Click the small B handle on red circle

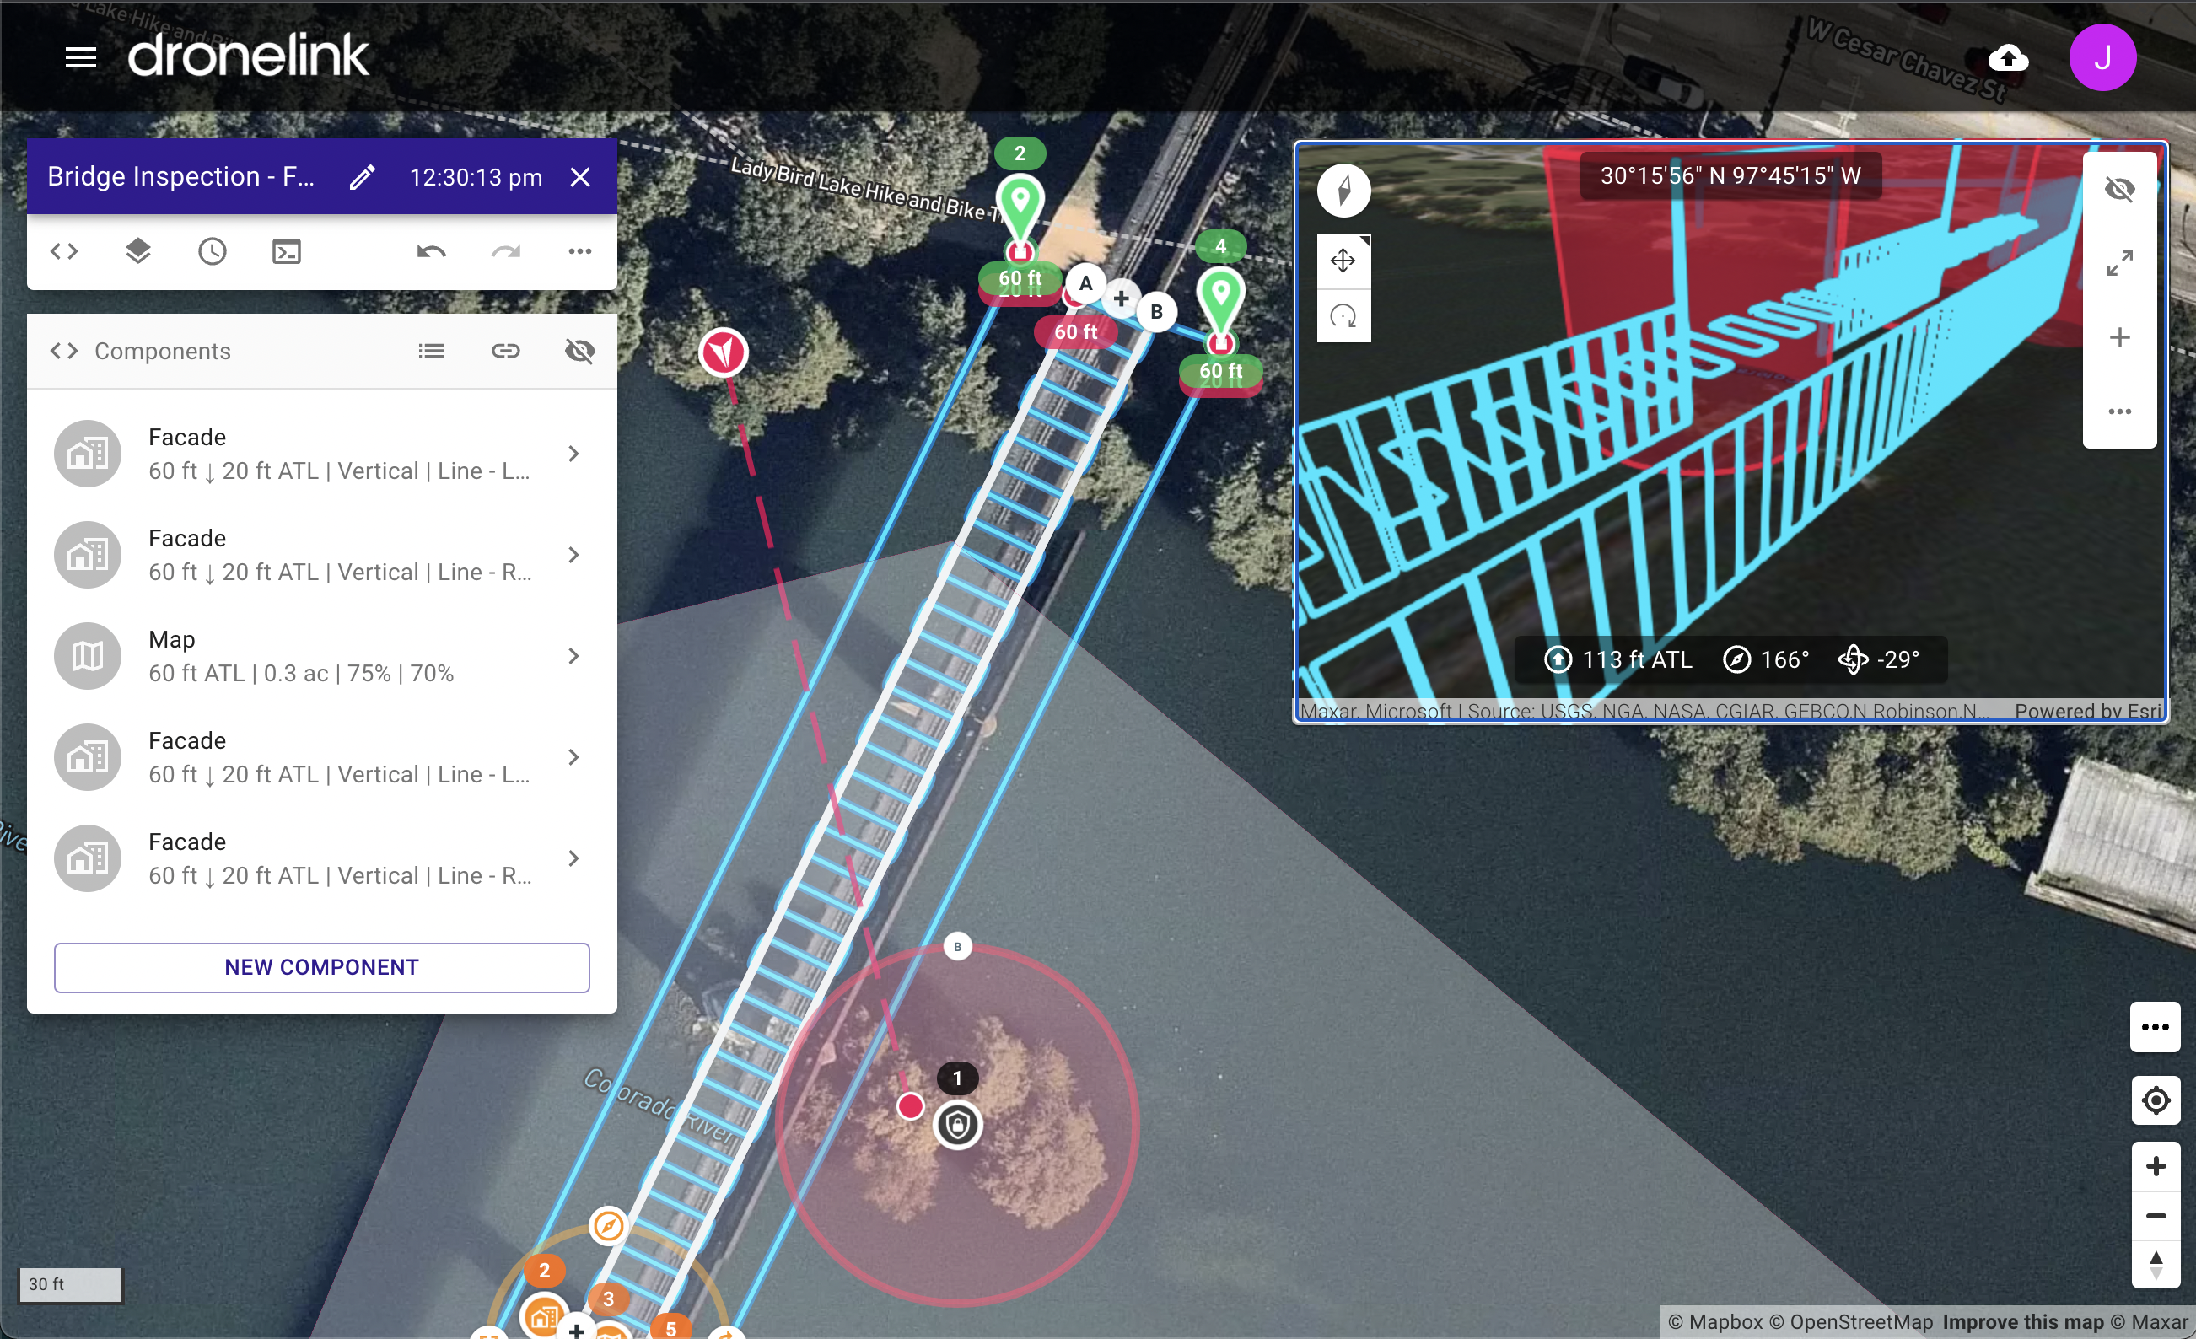(958, 947)
